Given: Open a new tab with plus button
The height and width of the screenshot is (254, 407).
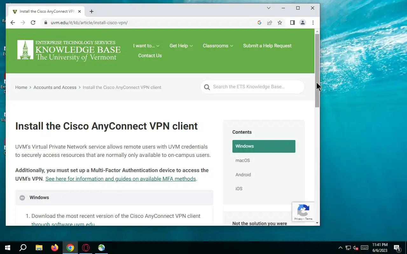Looking at the screenshot, I should coord(92,11).
